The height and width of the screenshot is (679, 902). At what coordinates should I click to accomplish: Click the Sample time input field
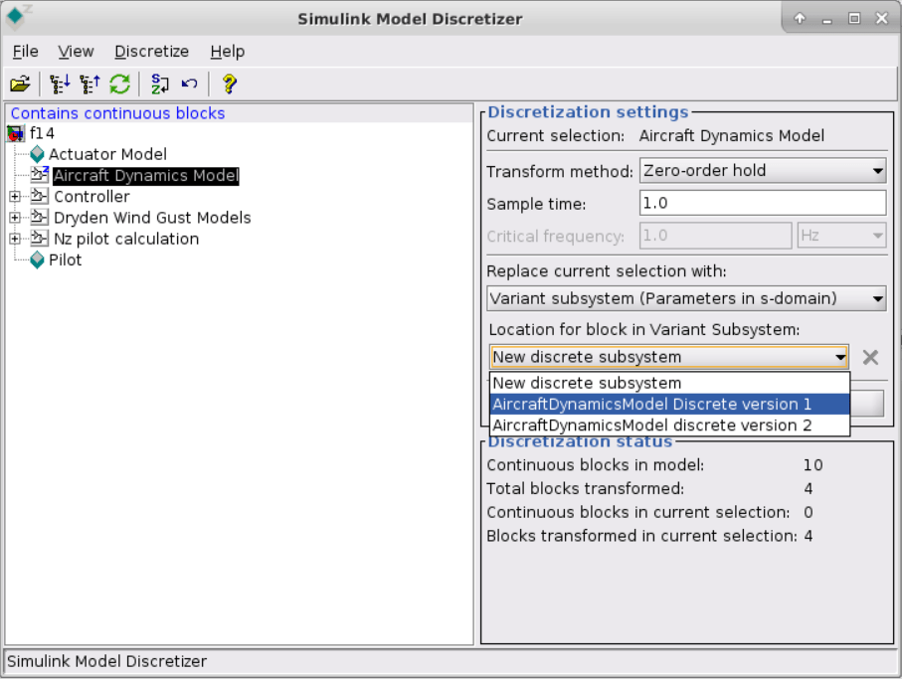[x=763, y=203]
